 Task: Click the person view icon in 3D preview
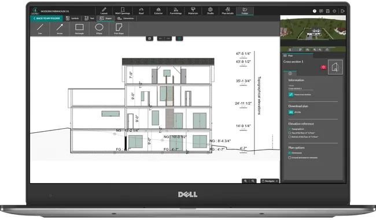[x=290, y=50]
